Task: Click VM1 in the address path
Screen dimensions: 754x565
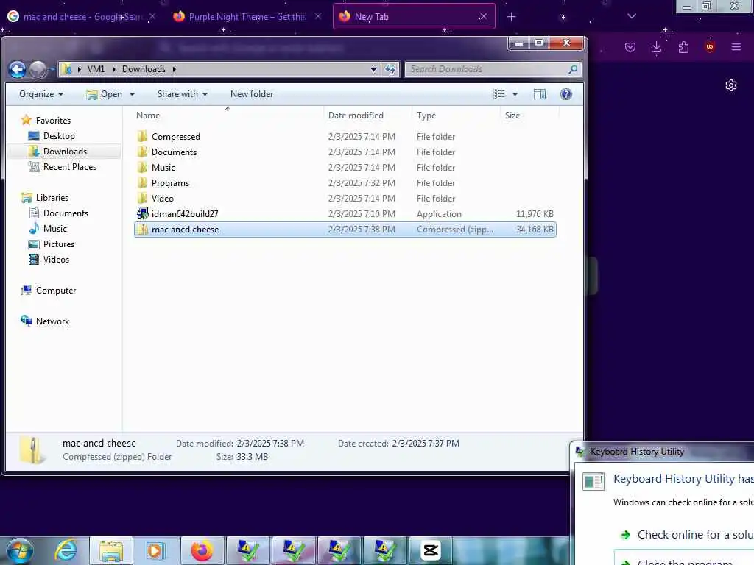Action: tap(96, 69)
